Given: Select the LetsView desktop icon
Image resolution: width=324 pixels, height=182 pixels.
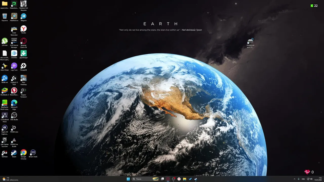Looking at the screenshot, I should [x=14, y=54].
